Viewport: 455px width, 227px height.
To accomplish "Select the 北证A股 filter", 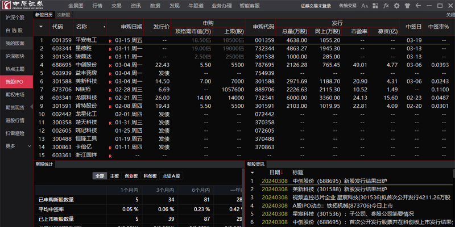I will [171, 176].
